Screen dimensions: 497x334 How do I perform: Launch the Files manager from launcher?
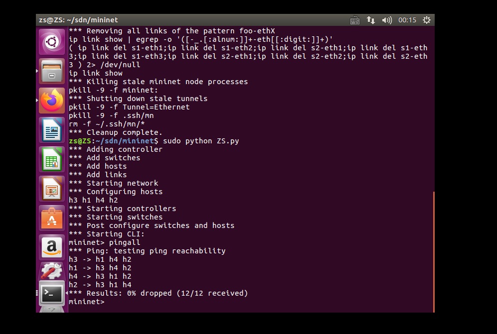(x=52, y=71)
